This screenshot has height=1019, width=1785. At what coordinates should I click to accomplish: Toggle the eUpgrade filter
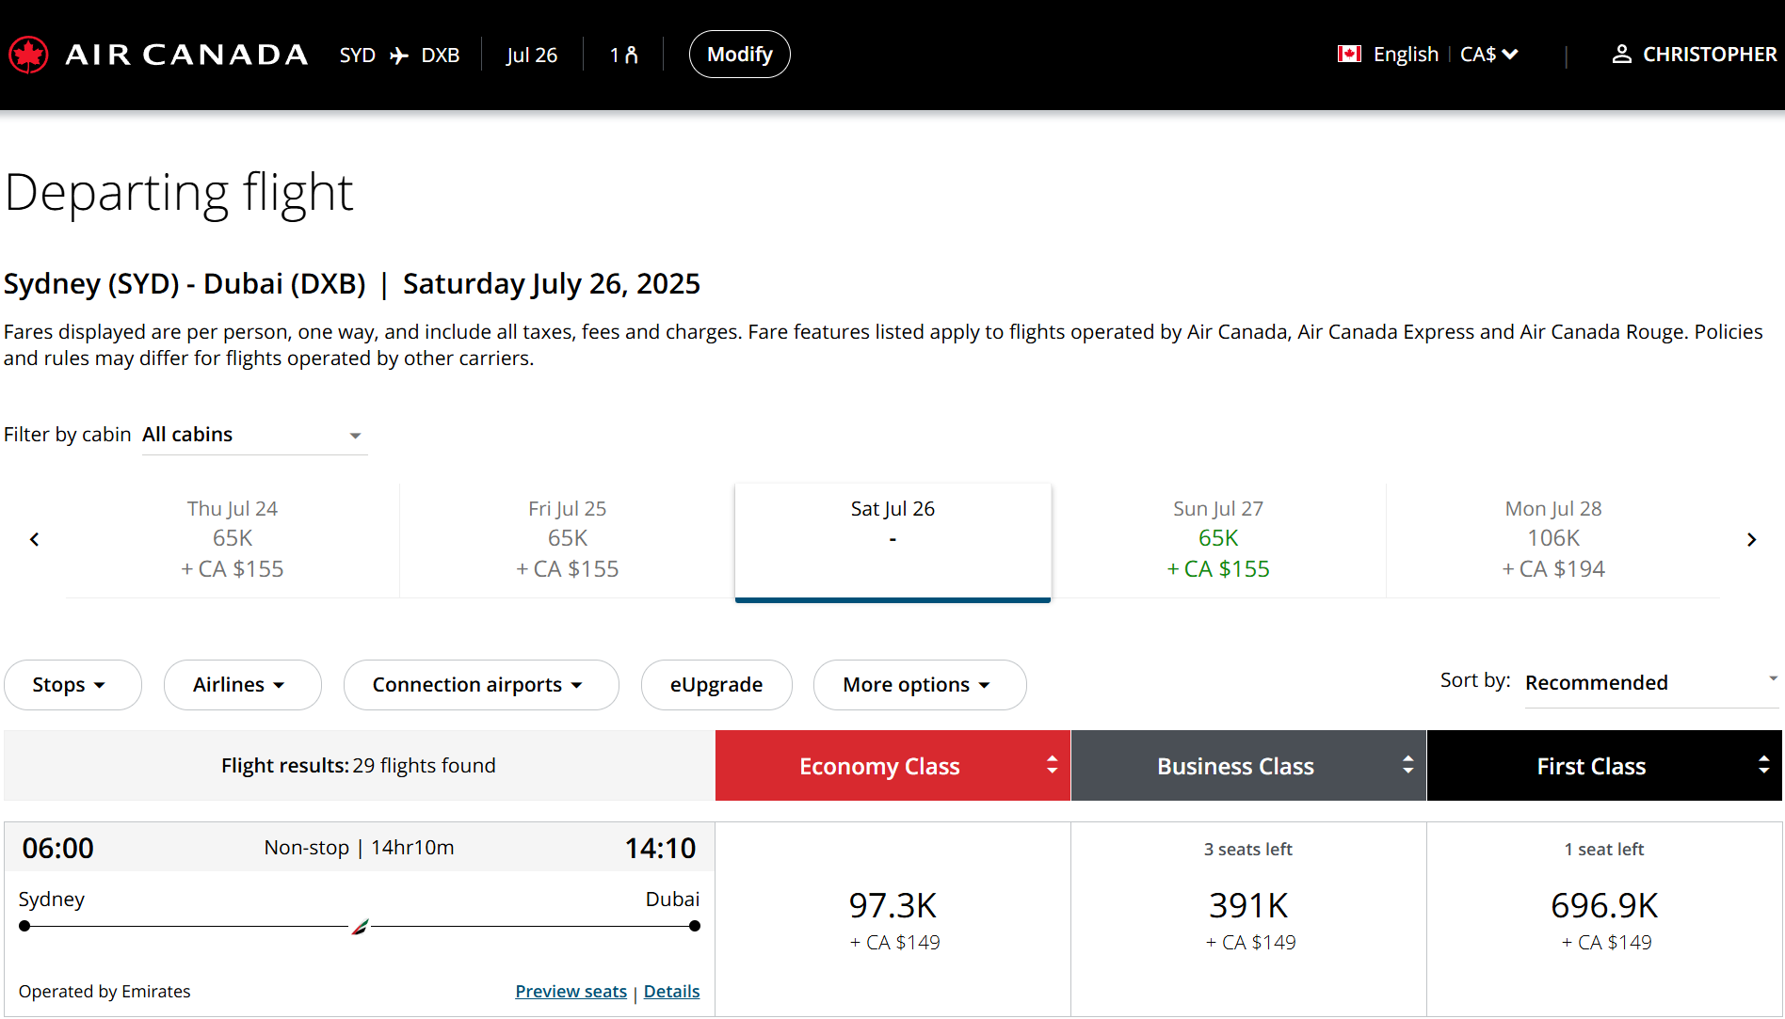pyautogui.click(x=716, y=685)
